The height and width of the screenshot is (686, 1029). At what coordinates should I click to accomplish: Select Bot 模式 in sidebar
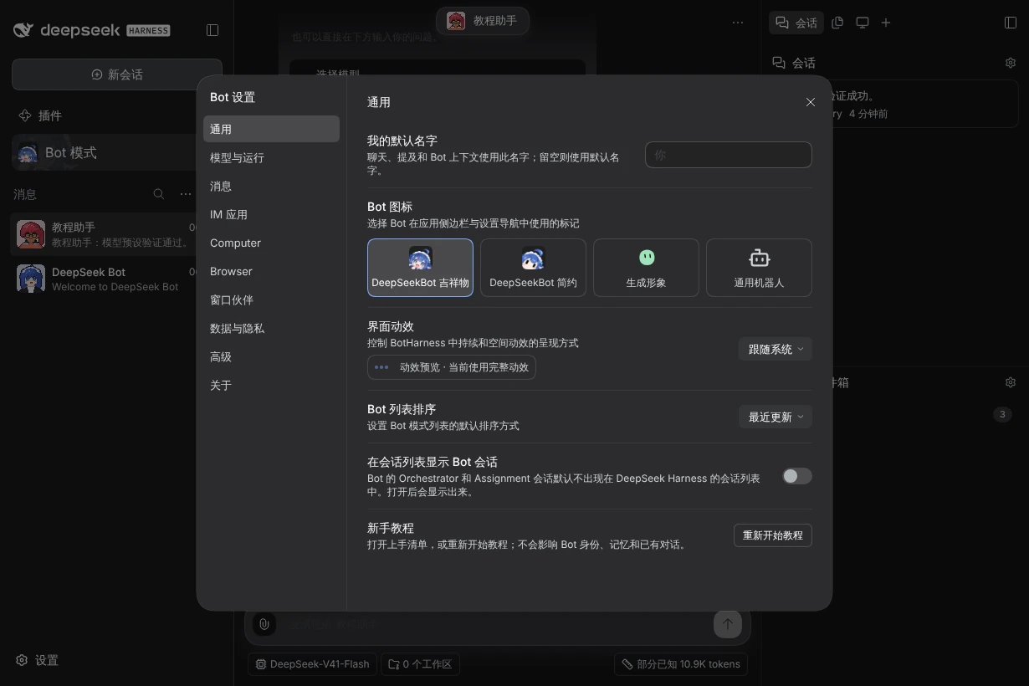pos(105,152)
